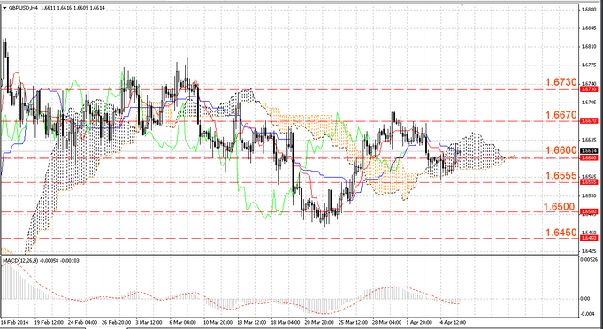Select the red 1.6450 price tag

pyautogui.click(x=588, y=238)
